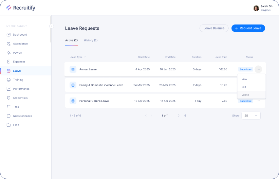Click calendar icon of Annual Leave row
Viewport: 279px width, 179px height.
73,69
